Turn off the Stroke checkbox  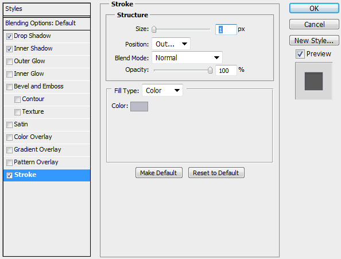click(9, 175)
